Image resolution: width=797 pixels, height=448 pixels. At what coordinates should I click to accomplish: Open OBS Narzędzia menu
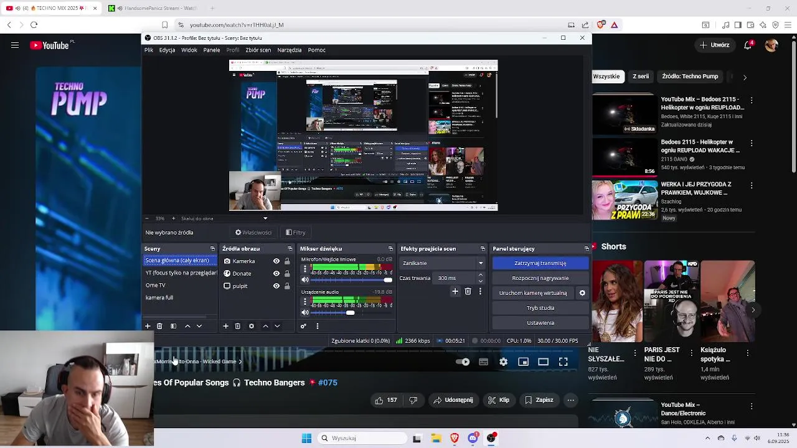[290, 50]
